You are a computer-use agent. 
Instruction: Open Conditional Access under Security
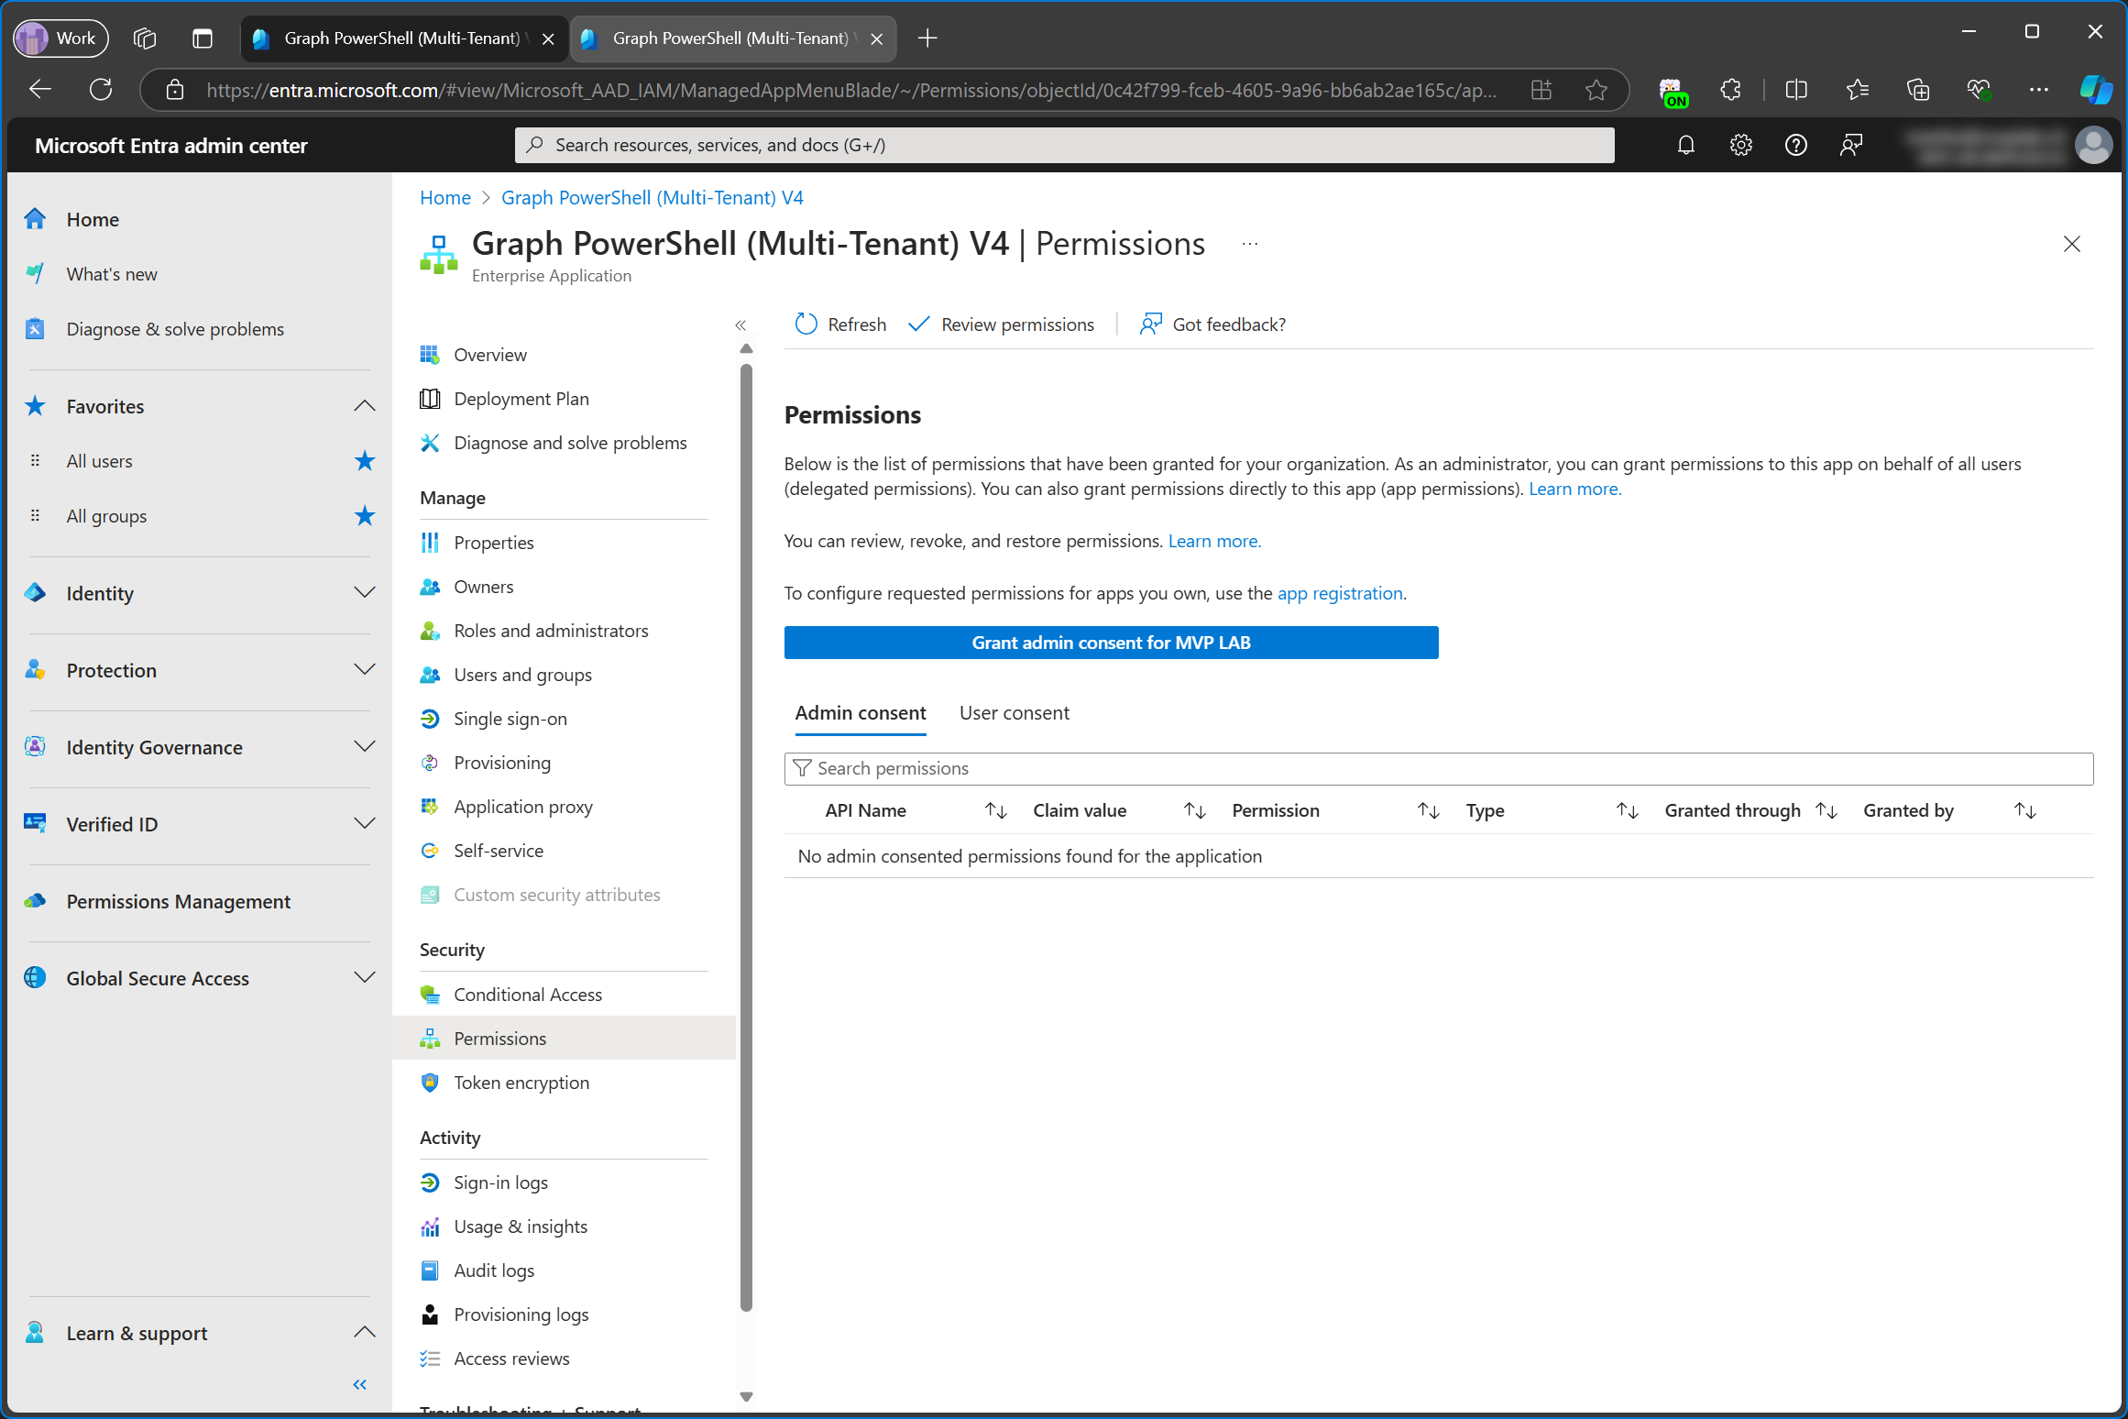click(527, 995)
